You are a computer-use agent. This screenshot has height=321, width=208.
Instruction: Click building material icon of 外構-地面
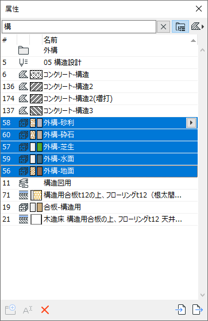(x=24, y=171)
